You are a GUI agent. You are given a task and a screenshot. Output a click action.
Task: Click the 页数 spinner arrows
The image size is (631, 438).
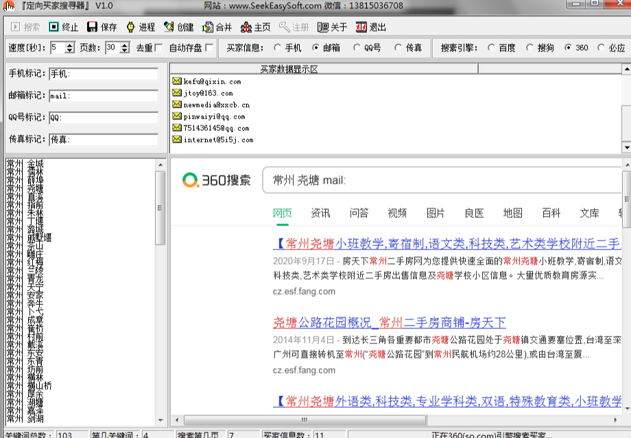point(124,48)
